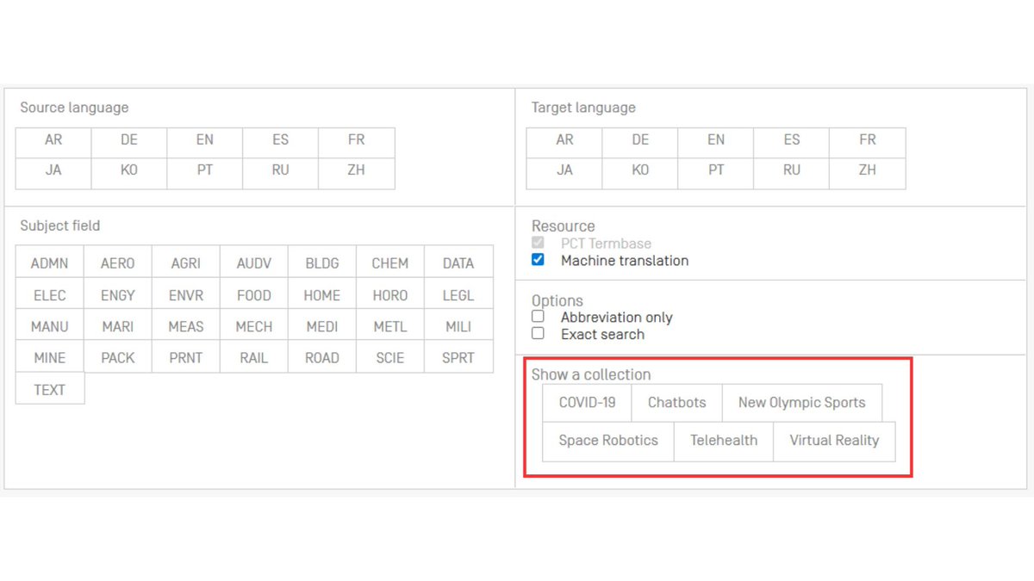Filter by LEGL subject field
Image resolution: width=1034 pixels, height=581 pixels.
pos(458,294)
